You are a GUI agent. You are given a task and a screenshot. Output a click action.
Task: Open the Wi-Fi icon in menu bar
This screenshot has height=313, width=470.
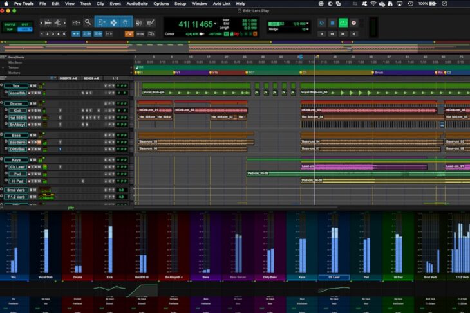[372, 4]
